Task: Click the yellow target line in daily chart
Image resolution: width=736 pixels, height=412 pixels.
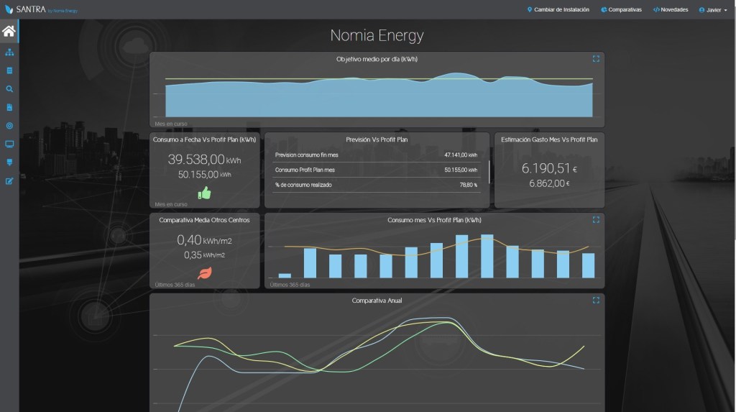Action: [379, 79]
